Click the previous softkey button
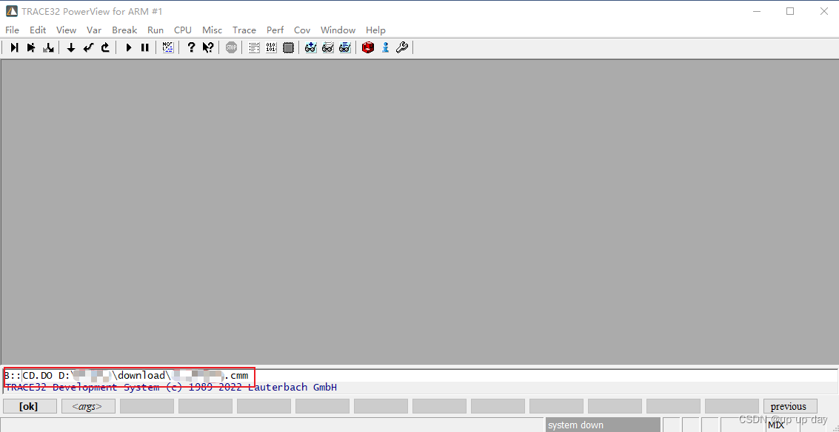Image resolution: width=839 pixels, height=432 pixels. (790, 406)
